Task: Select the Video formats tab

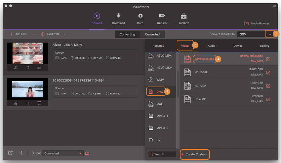Action: (x=185, y=46)
